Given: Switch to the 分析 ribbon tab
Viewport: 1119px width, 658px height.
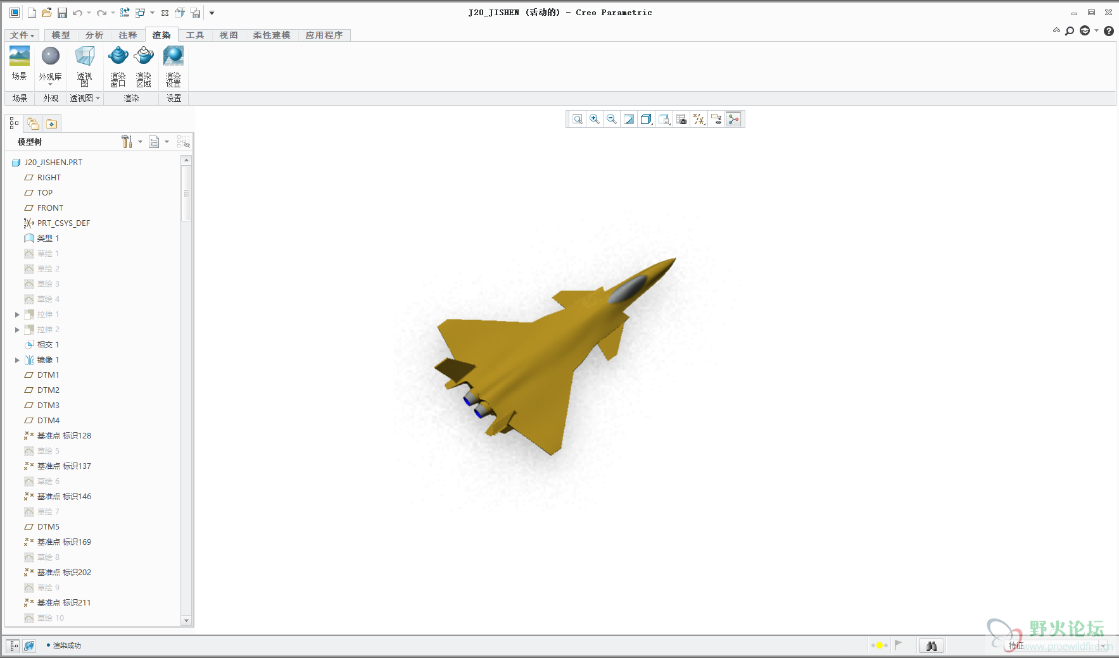Looking at the screenshot, I should point(94,35).
